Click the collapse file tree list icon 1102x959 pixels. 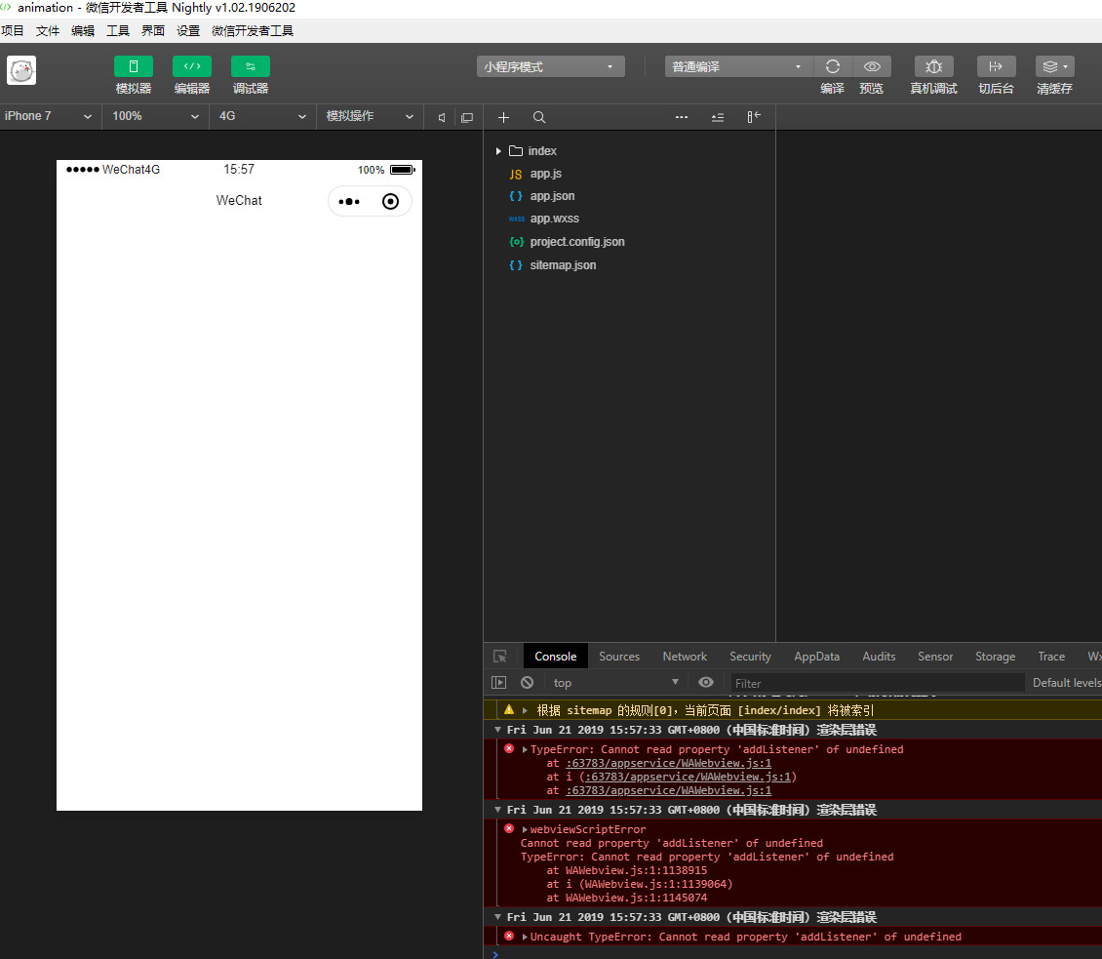pos(717,117)
